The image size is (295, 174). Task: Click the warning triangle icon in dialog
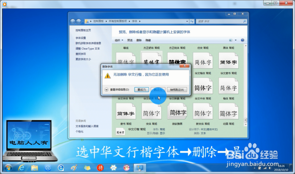tap(107, 75)
